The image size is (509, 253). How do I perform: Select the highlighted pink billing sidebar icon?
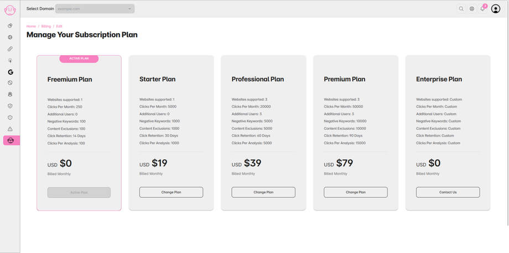click(x=11, y=141)
